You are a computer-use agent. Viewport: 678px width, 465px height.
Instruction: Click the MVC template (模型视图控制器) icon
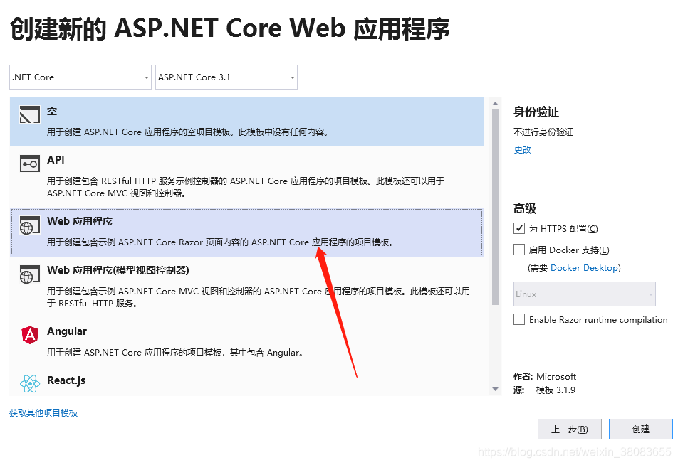point(29,274)
